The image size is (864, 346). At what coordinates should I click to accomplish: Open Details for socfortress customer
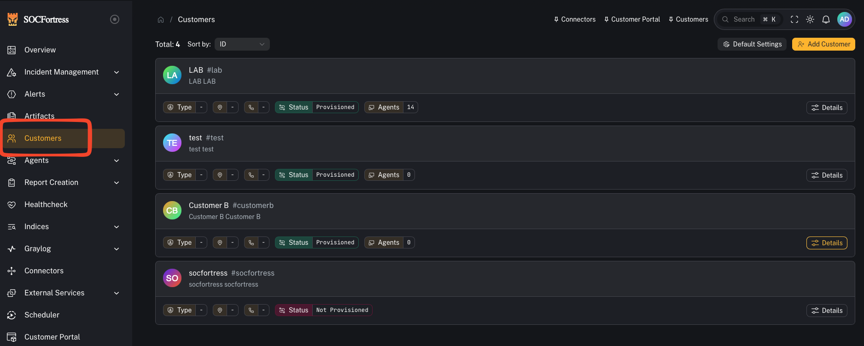tap(827, 311)
